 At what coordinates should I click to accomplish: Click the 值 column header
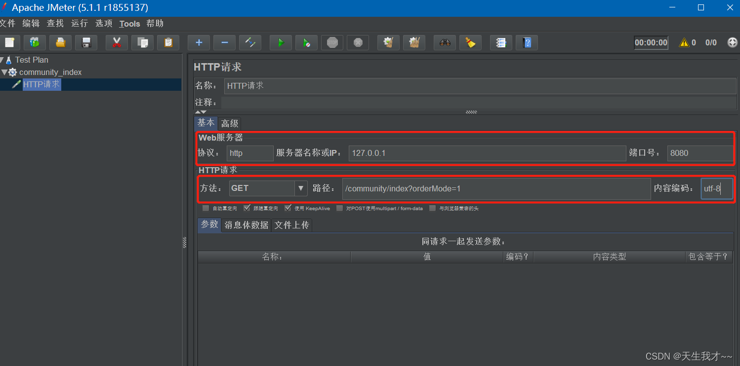pos(427,256)
